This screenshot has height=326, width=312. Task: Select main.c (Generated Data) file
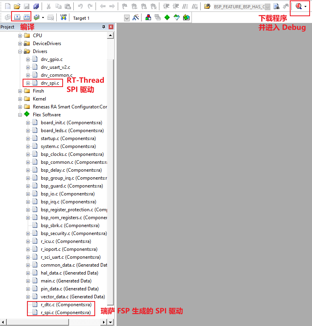click(x=65, y=281)
